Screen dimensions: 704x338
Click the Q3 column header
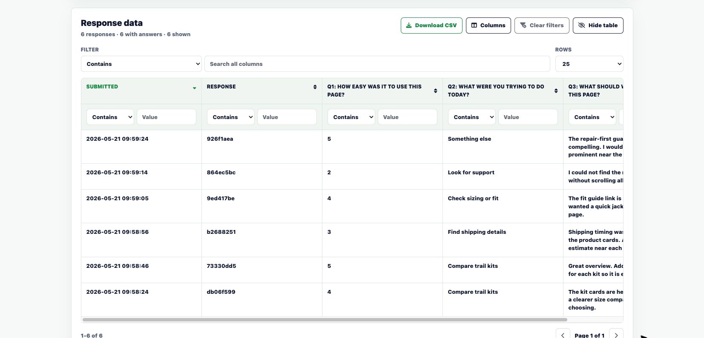pyautogui.click(x=593, y=91)
